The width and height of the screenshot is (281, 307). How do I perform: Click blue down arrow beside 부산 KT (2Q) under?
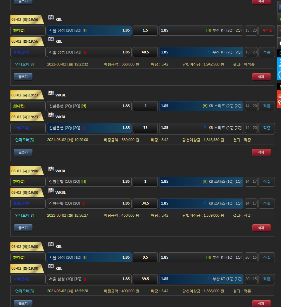point(208,52)
